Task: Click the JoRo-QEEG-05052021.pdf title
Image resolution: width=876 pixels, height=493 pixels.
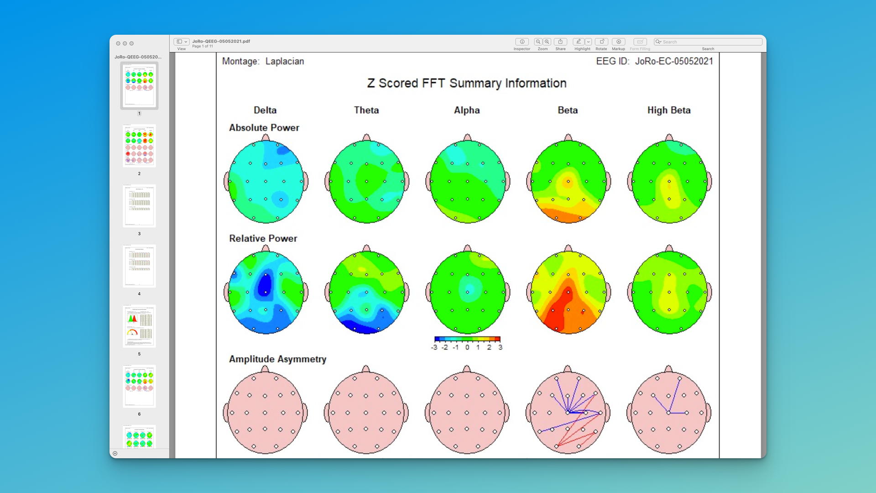Action: [x=221, y=41]
